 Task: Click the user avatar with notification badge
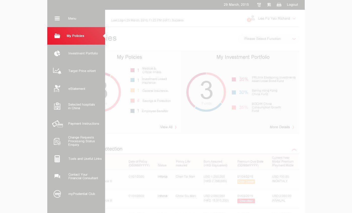(251, 19)
